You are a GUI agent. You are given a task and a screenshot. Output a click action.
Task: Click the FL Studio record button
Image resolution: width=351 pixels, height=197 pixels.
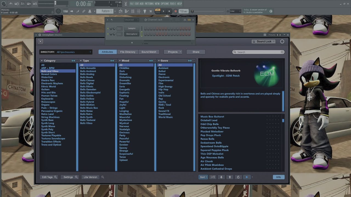point(175,11)
